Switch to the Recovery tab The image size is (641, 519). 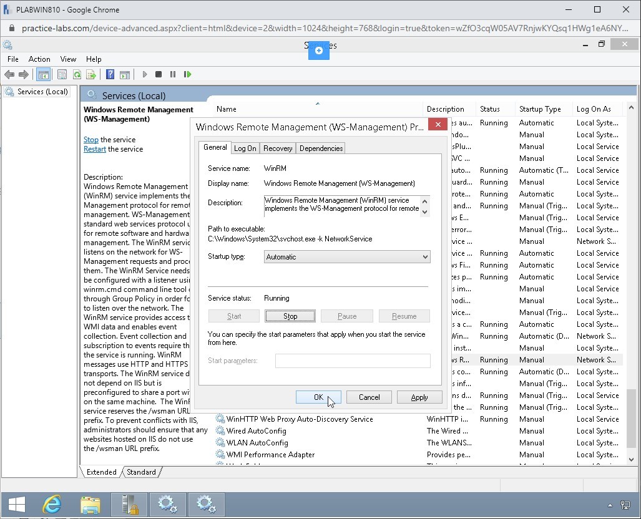(278, 148)
